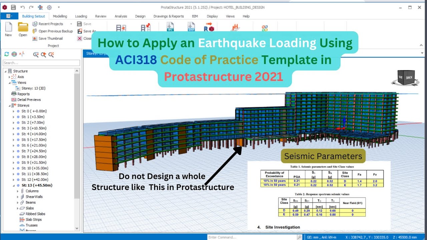Click the second magnifier icon above the search box
The width and height of the screenshot is (427, 240).
pos(43,55)
